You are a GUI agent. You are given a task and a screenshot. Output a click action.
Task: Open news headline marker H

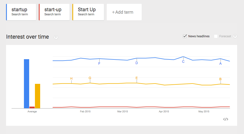pos(71,79)
